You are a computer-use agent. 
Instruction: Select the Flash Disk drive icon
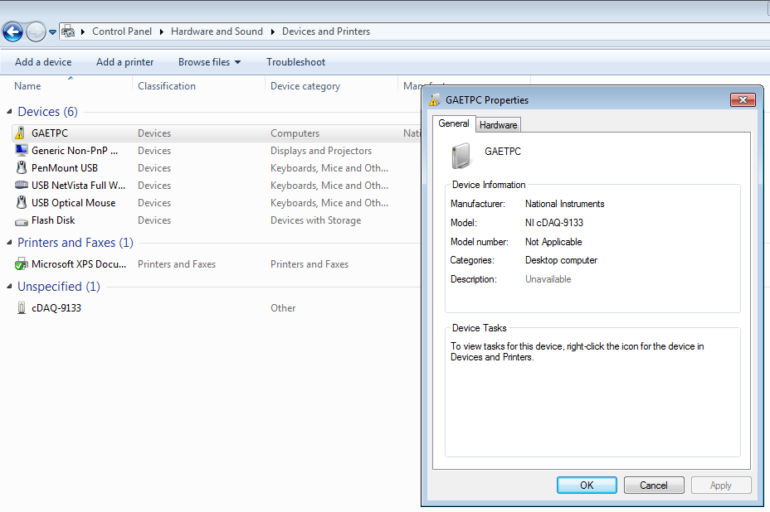[x=22, y=220]
